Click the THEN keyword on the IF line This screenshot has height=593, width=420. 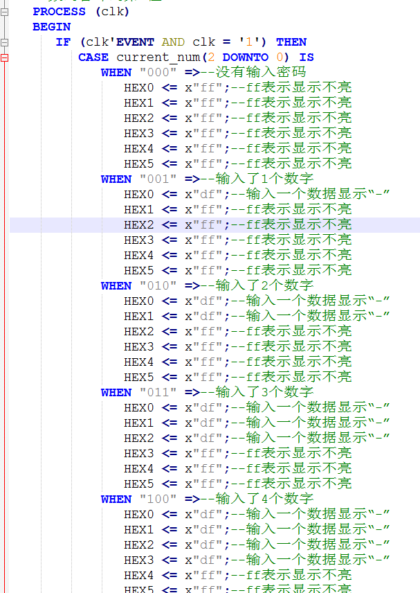291,42
